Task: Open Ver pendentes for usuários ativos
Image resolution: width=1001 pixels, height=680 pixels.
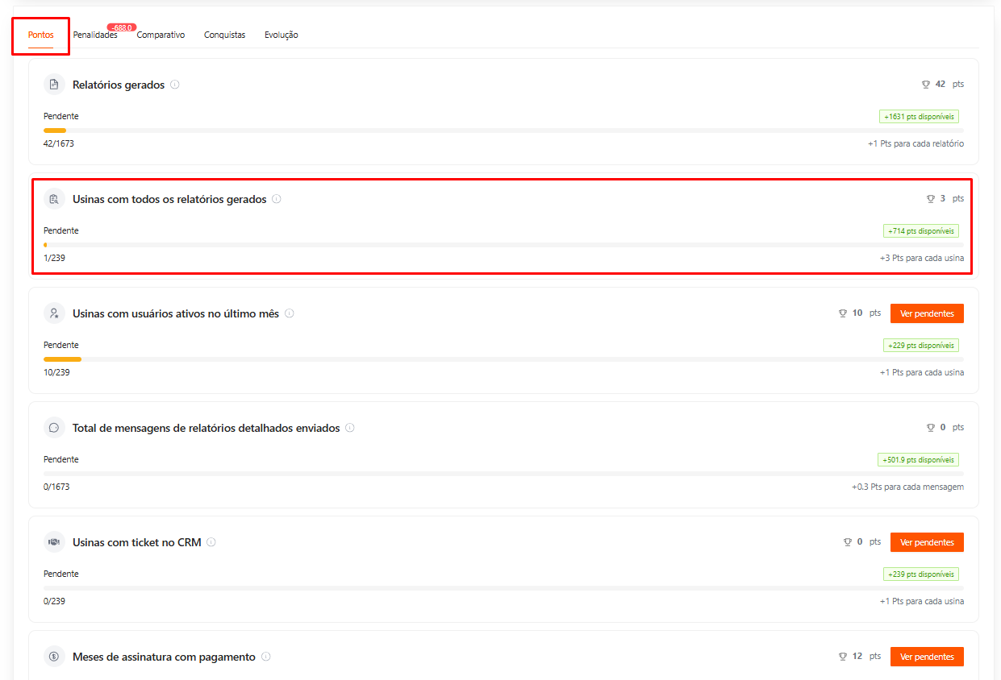Action: (927, 313)
